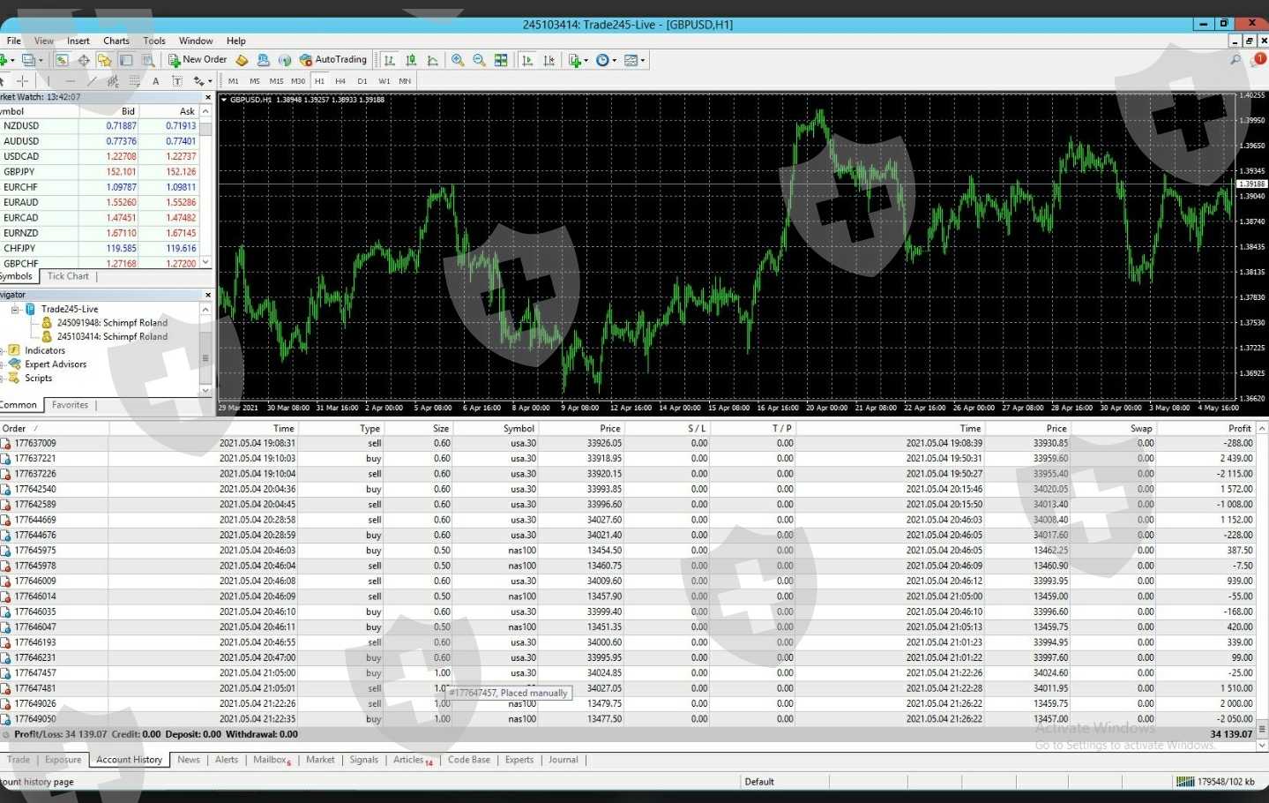The image size is (1269, 803).
Task: Select the crosshair cursor tool
Action: click(22, 81)
